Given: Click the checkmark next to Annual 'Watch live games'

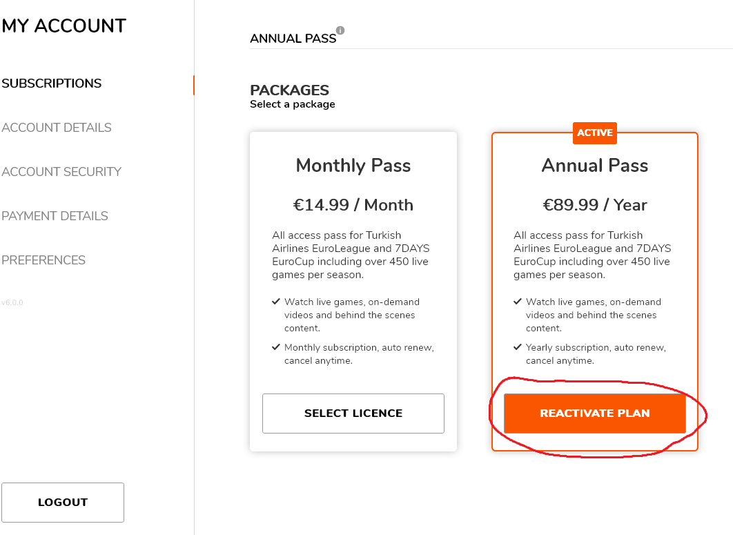Looking at the screenshot, I should tap(517, 302).
